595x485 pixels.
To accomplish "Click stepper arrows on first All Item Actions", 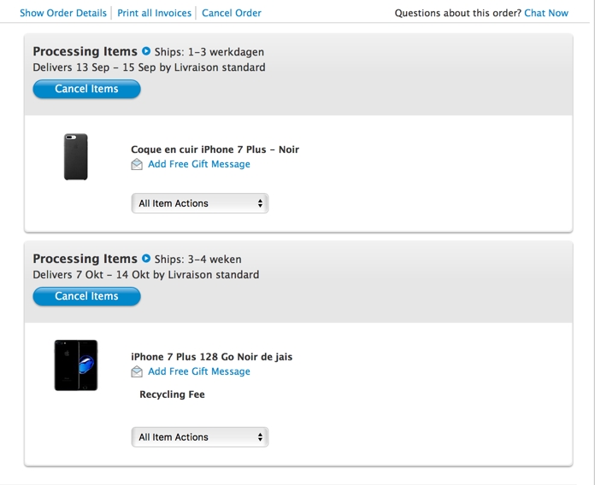I will pos(260,203).
